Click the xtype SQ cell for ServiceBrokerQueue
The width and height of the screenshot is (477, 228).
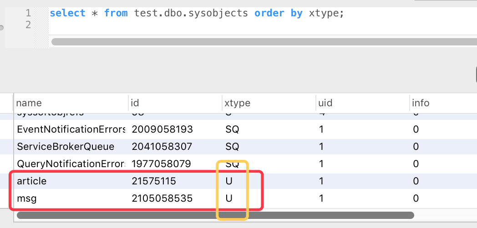[232, 147]
